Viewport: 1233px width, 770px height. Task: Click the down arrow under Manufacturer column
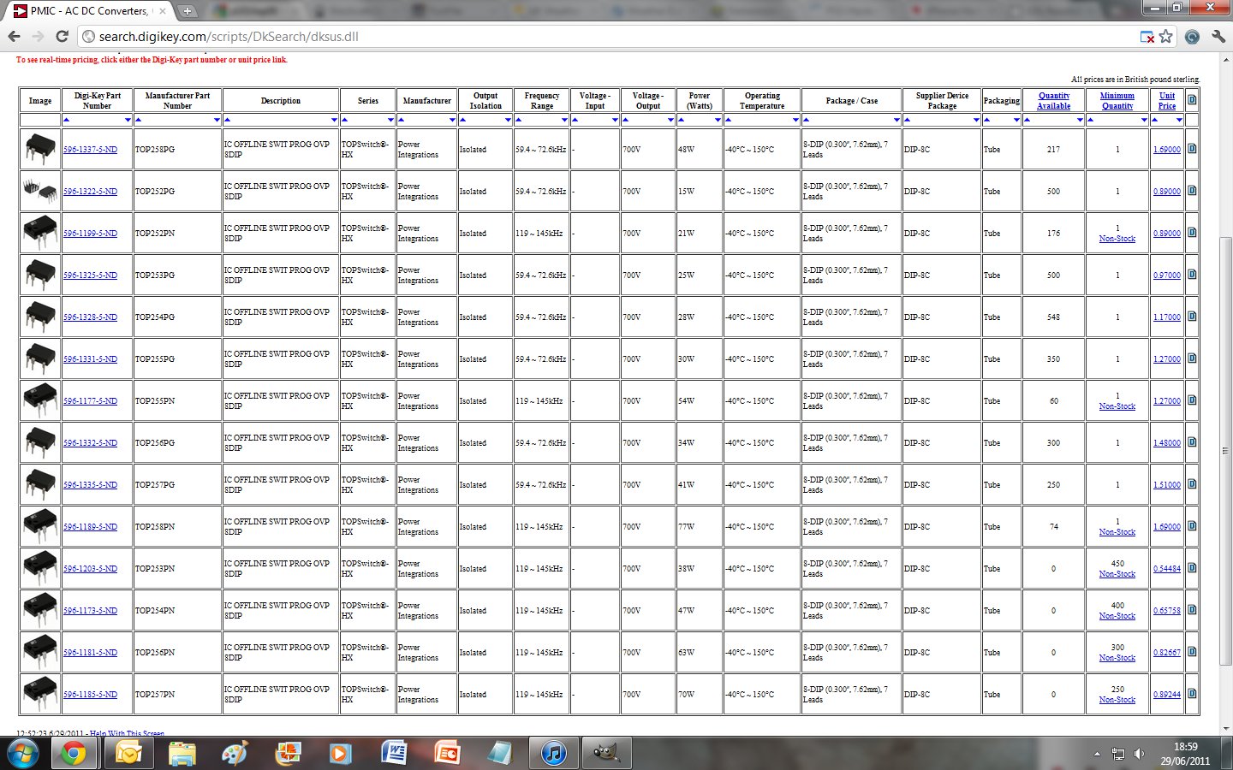click(452, 120)
